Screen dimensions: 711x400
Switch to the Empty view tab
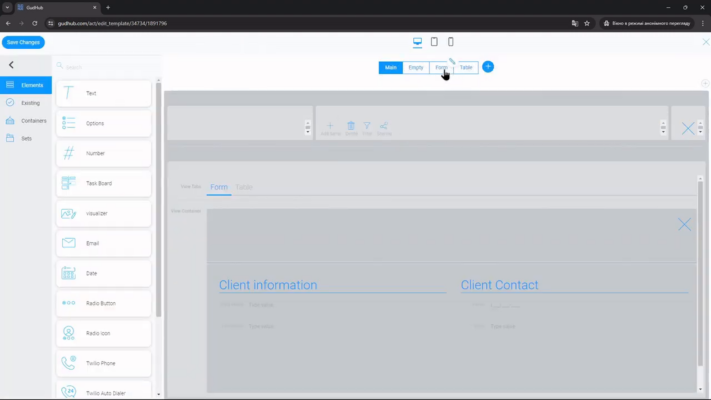416,68
